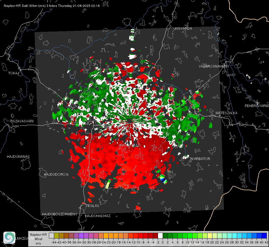This screenshot has width=269, height=247.
Task: Click the NAGYKÁLLÓ label near radar center
Action: pos(130,145)
